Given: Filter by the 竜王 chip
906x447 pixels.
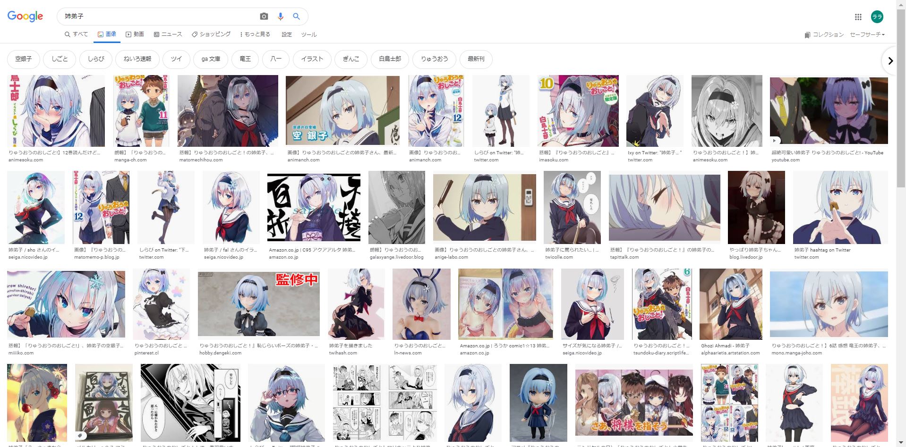Looking at the screenshot, I should [245, 59].
